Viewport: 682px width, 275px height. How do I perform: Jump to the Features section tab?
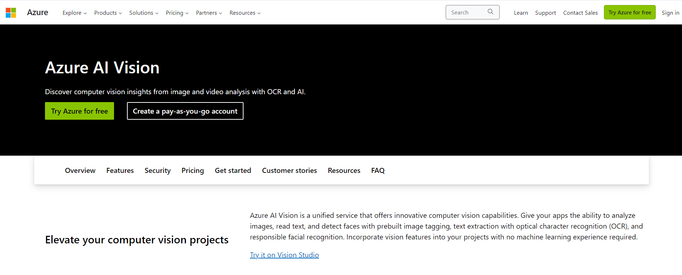click(120, 170)
